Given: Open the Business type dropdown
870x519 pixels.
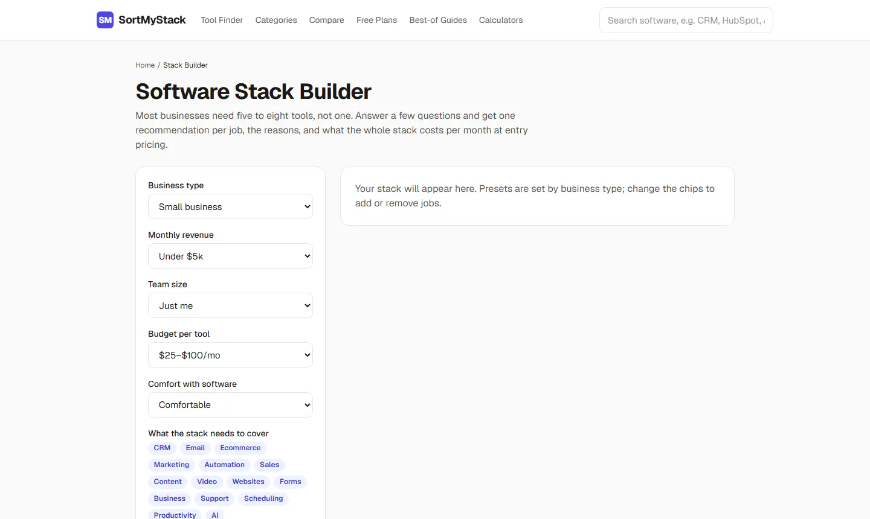Looking at the screenshot, I should tap(230, 206).
